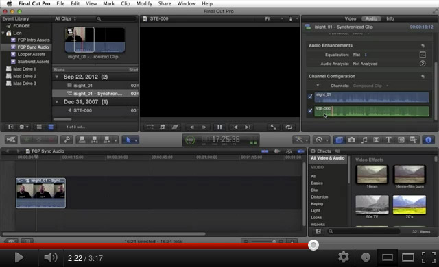Select the Distortion effects category

[x=319, y=197]
